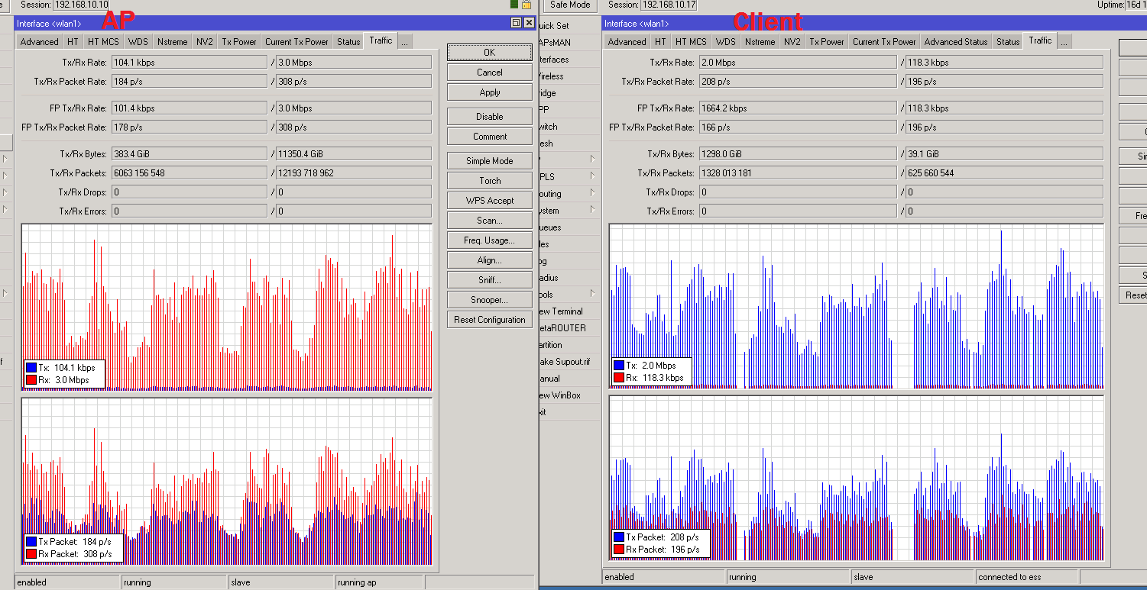Open the Freq. Usage... tool

[x=490, y=240]
